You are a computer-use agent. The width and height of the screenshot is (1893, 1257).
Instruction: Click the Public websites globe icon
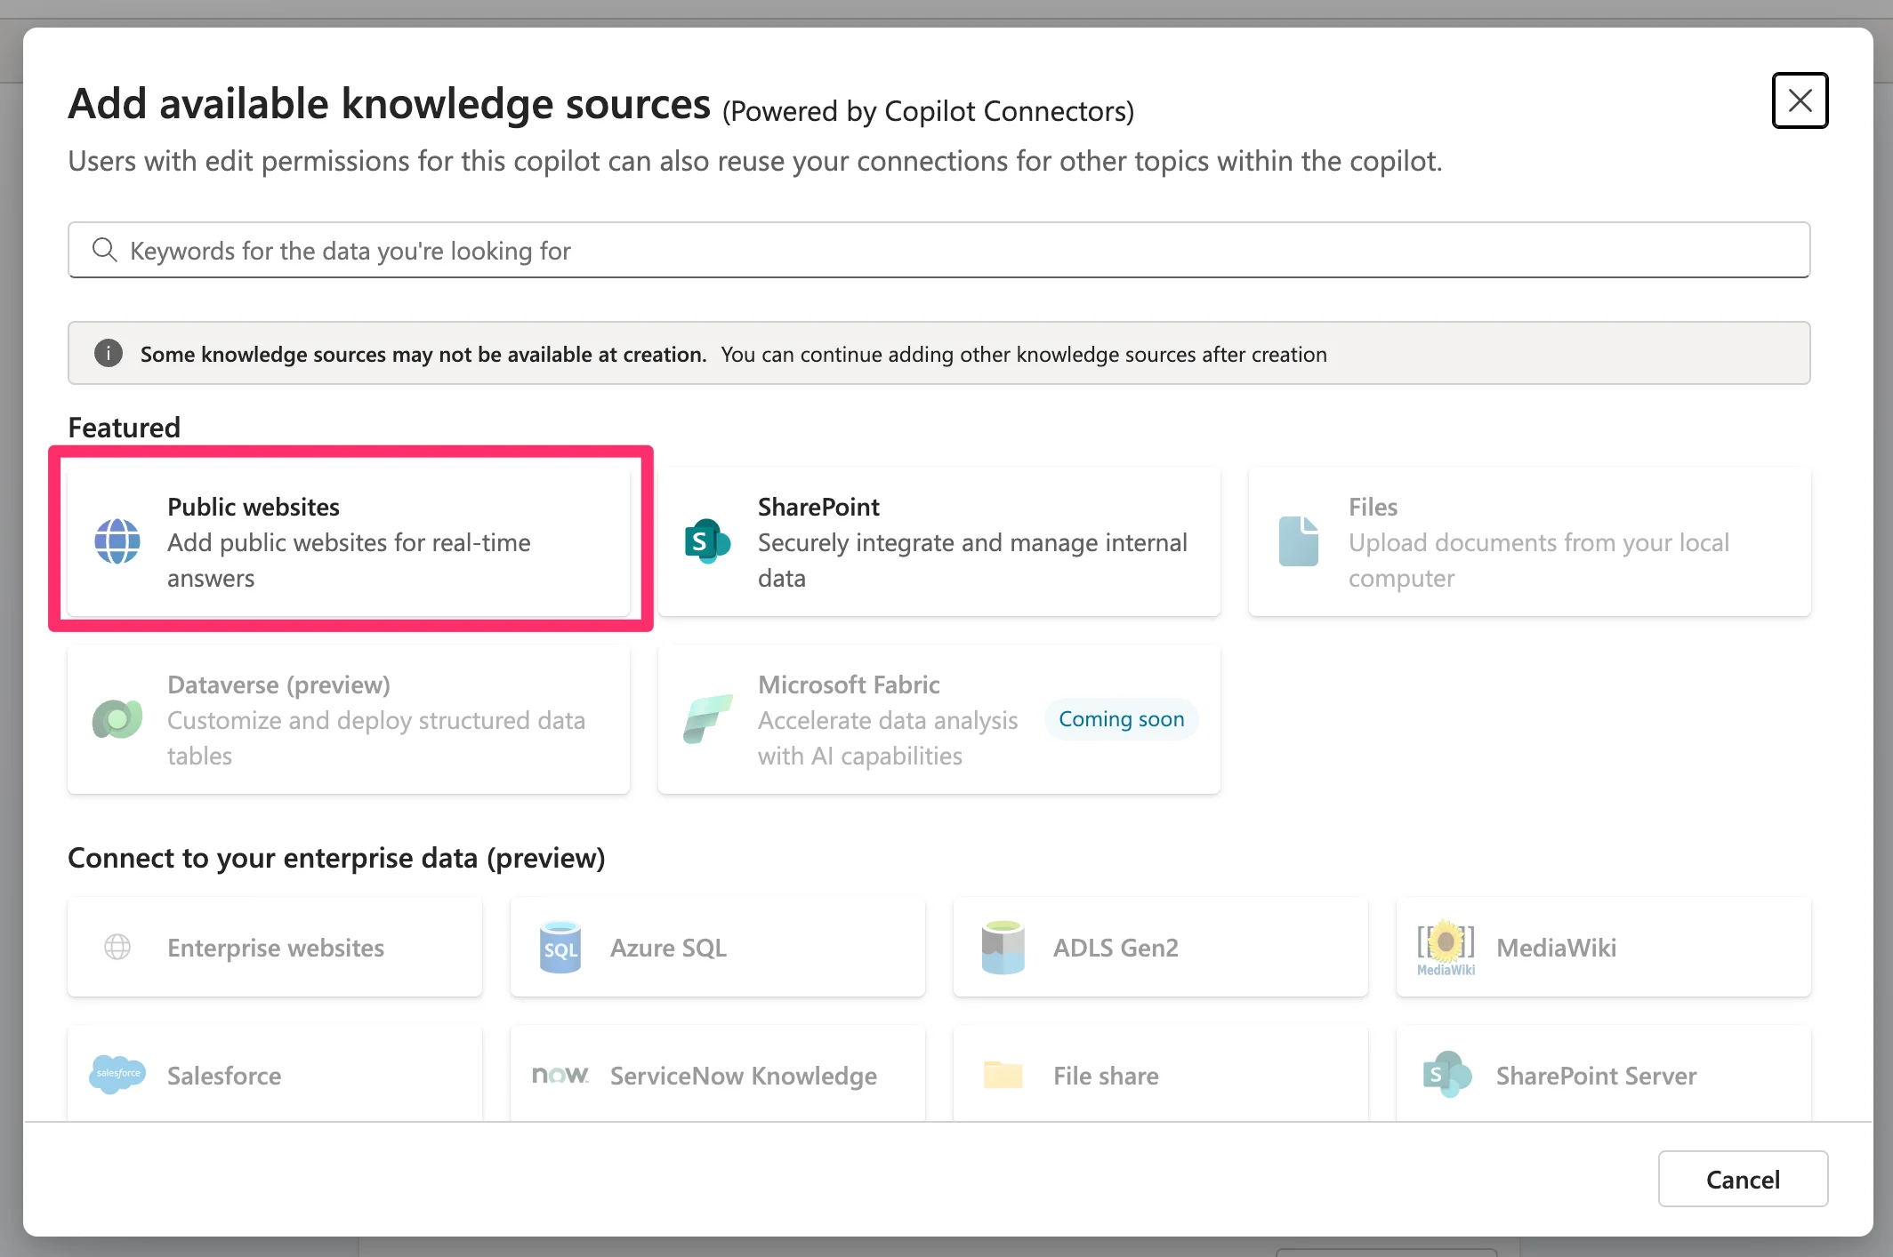click(117, 541)
